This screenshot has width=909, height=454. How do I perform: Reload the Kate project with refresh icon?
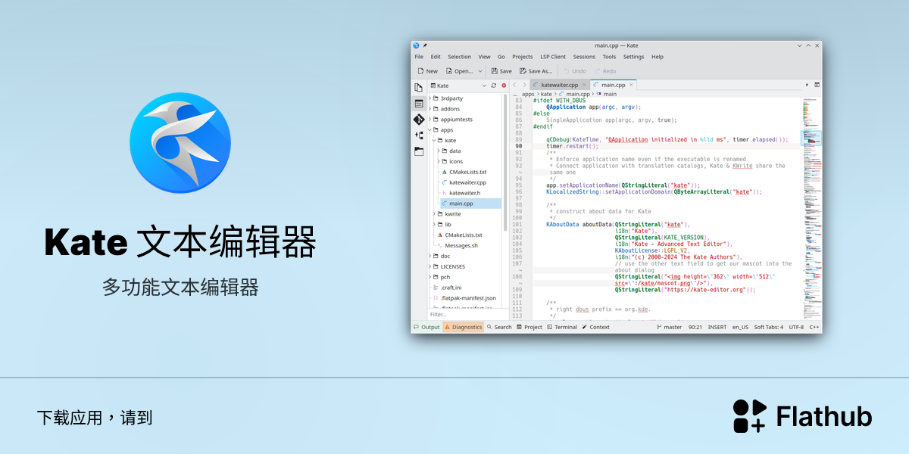(494, 86)
